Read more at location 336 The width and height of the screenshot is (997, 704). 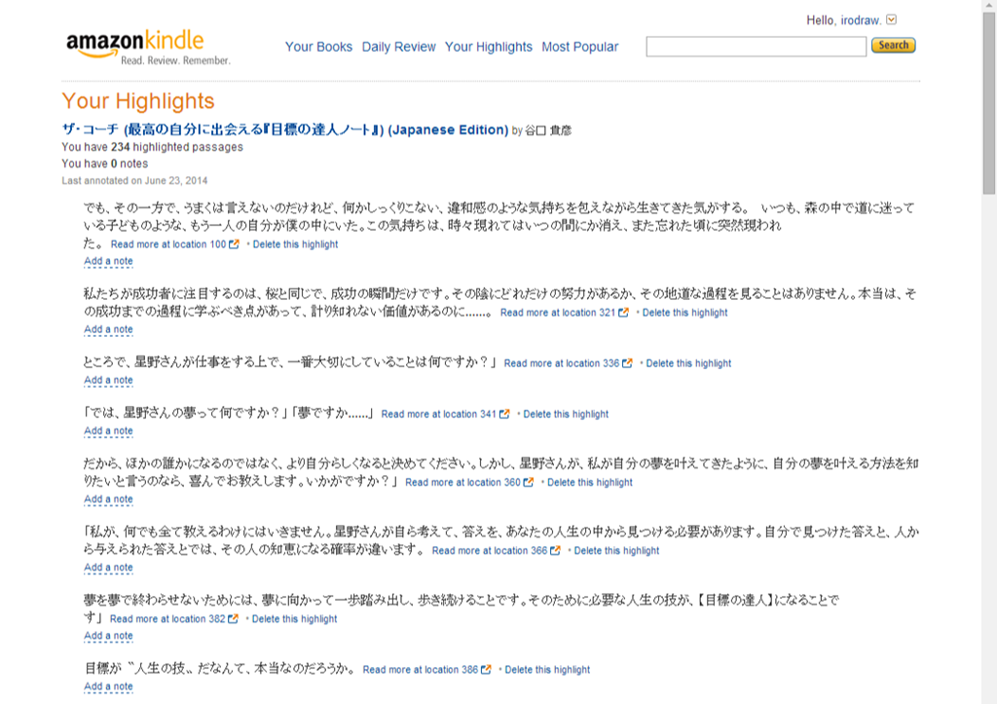pyautogui.click(x=562, y=363)
